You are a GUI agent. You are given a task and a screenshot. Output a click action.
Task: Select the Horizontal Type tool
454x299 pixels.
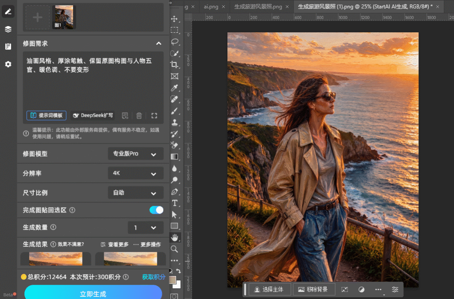click(x=175, y=203)
